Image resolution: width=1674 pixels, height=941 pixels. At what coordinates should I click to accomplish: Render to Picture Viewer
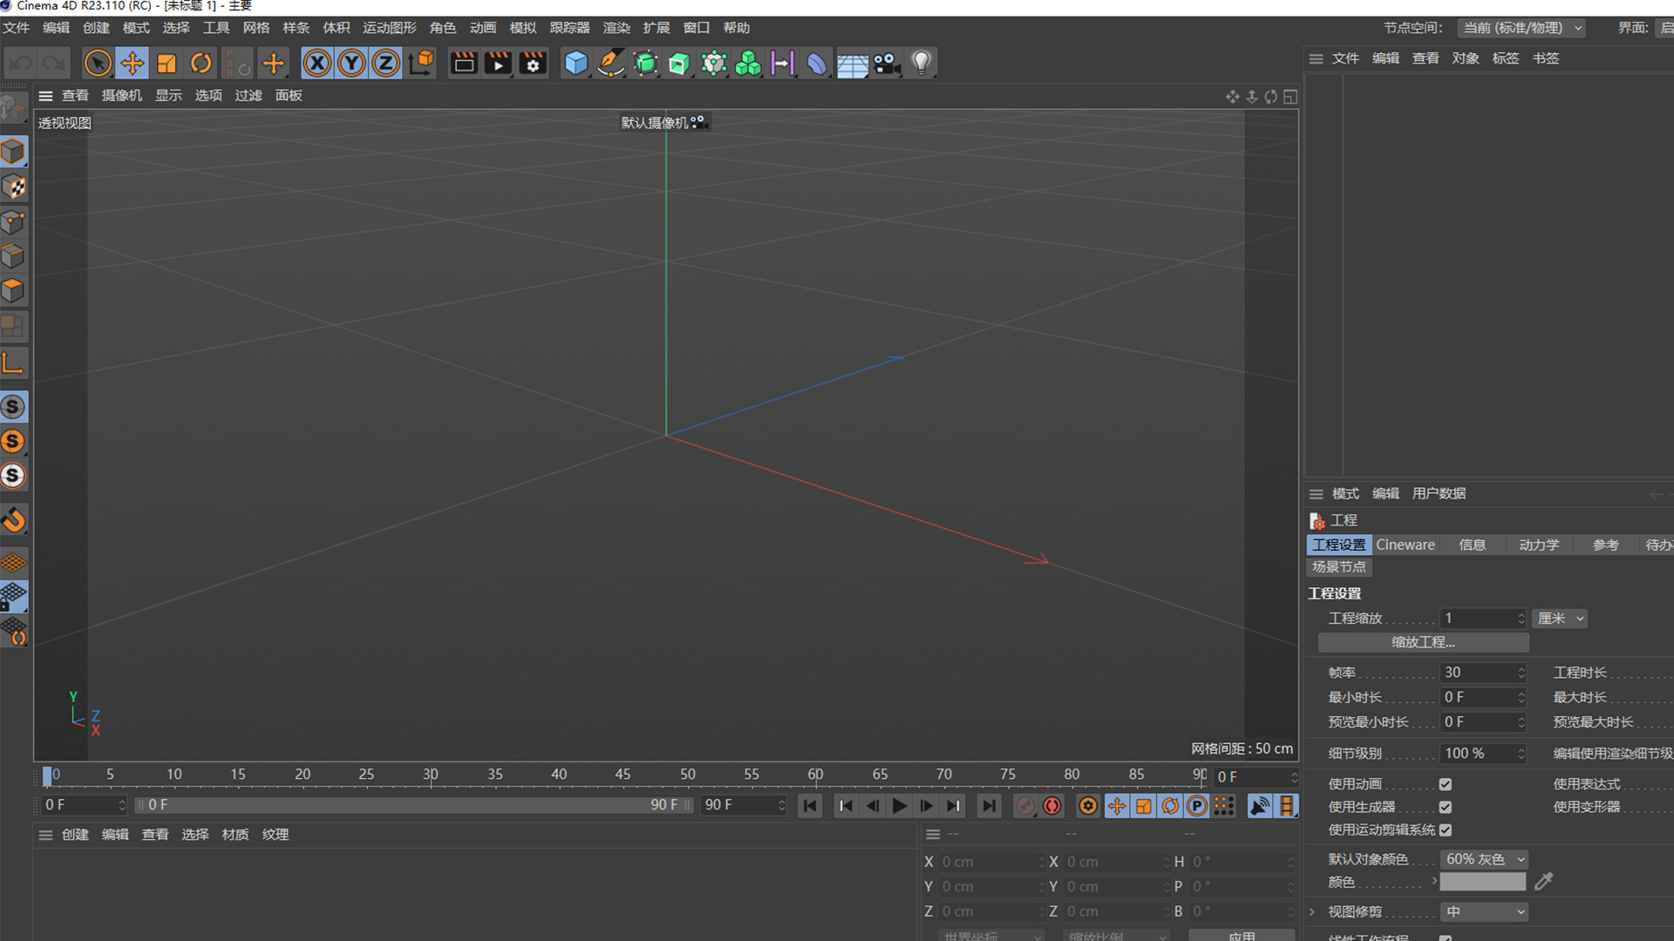(x=498, y=63)
